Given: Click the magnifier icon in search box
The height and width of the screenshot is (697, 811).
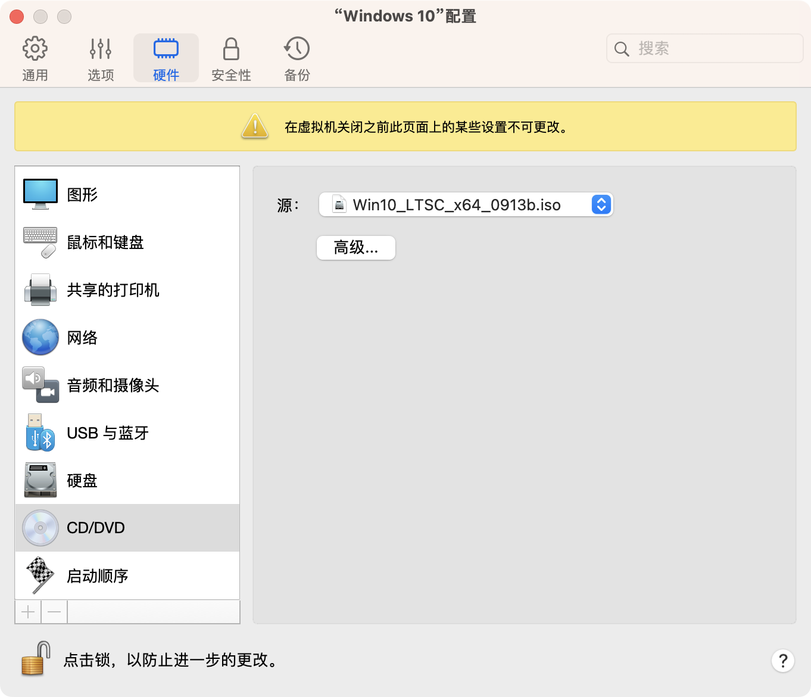Looking at the screenshot, I should tap(622, 49).
